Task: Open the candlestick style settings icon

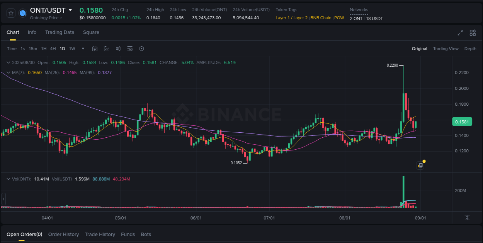Action: (x=118, y=49)
